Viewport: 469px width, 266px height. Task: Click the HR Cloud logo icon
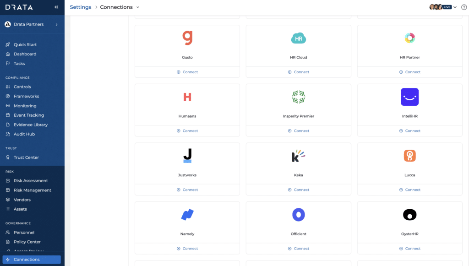click(299, 38)
